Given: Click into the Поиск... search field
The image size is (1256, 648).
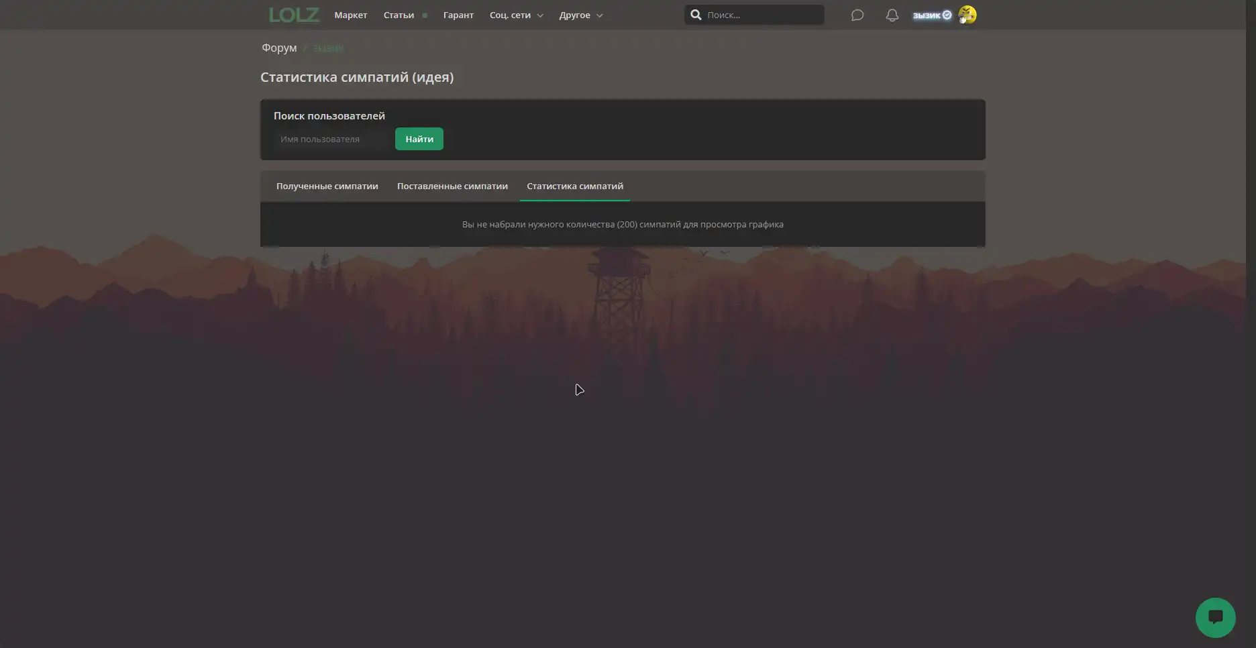Looking at the screenshot, I should tap(762, 15).
